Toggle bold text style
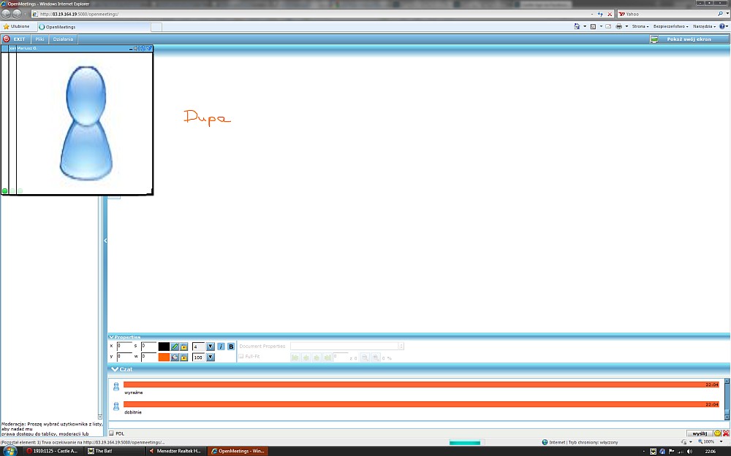731x456 pixels. pos(231,347)
